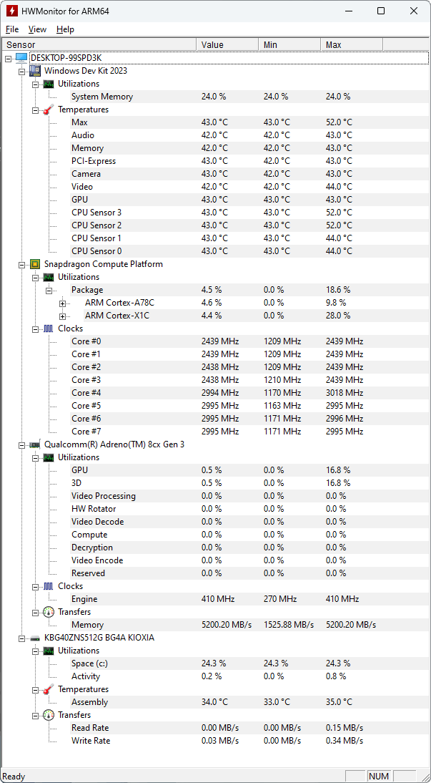
Task: Select the KIOXIA drive icon
Action: point(35,637)
